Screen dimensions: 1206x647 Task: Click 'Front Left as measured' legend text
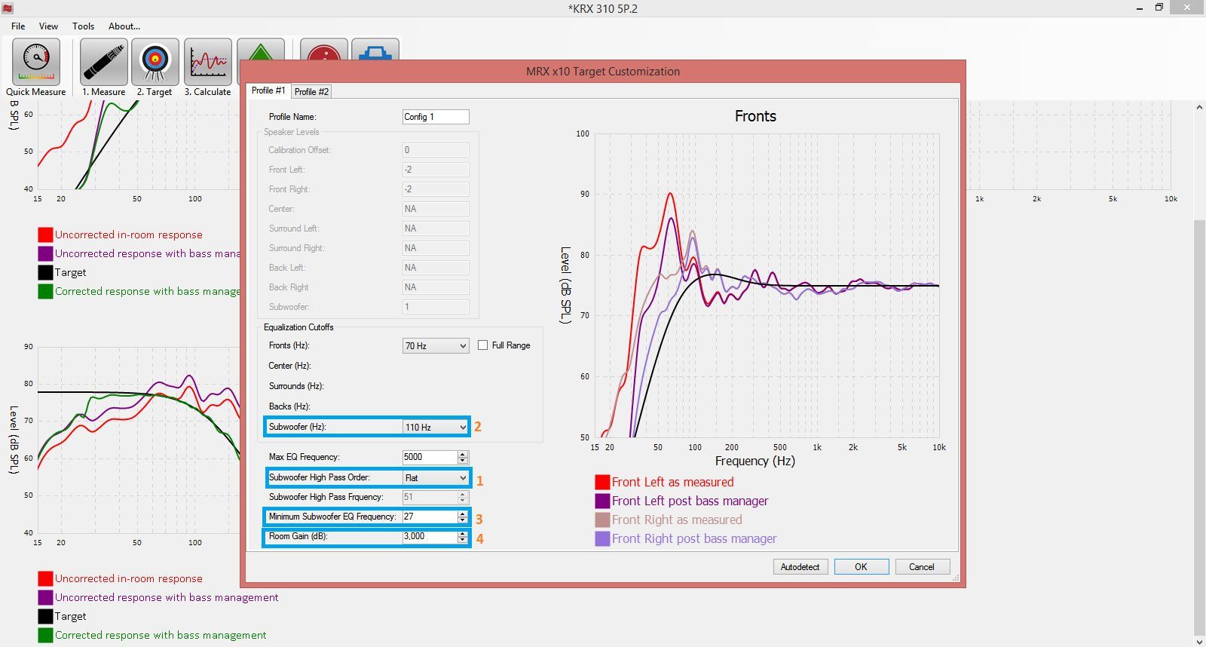672,482
